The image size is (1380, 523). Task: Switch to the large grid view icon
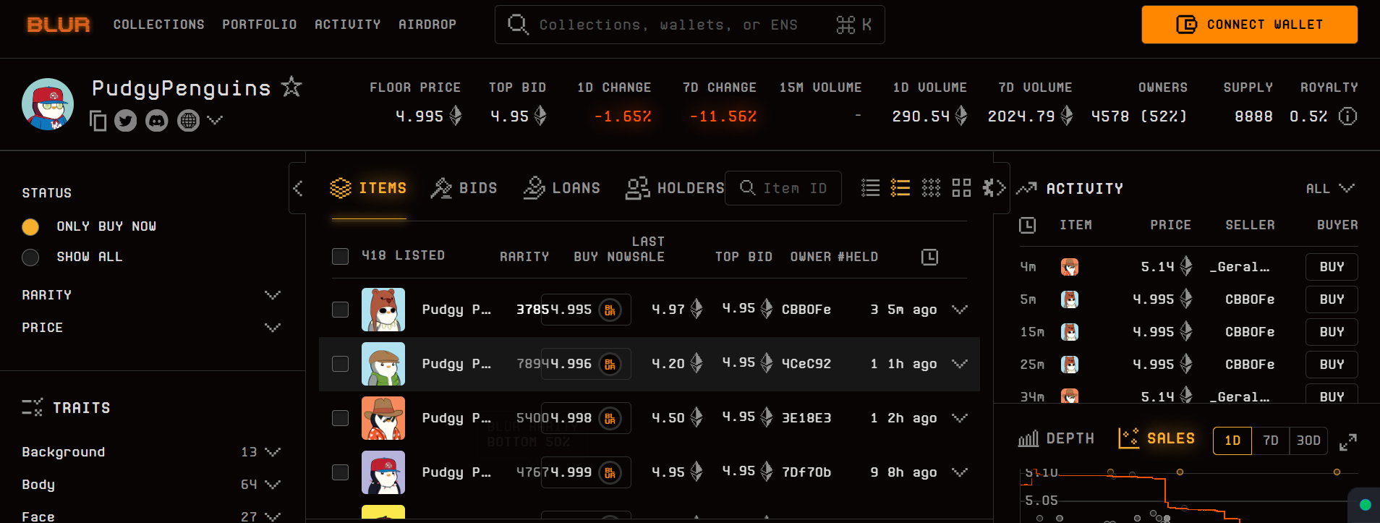[961, 188]
